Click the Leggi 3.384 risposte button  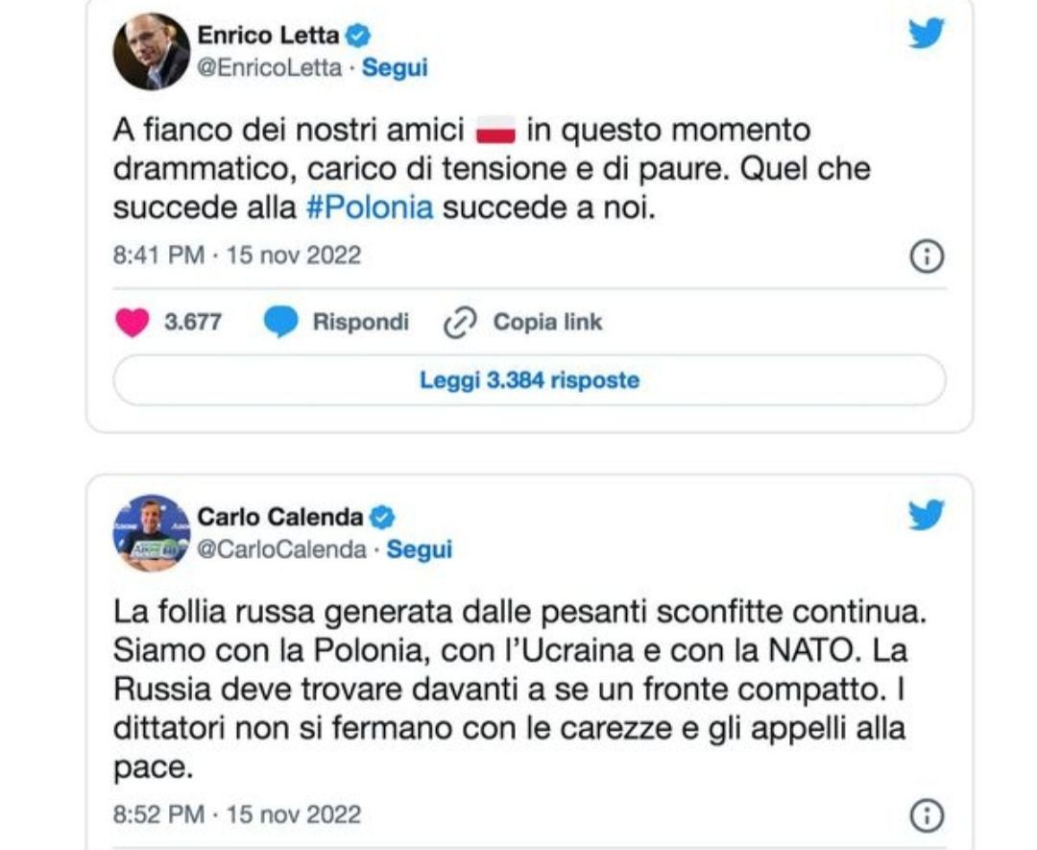(529, 380)
